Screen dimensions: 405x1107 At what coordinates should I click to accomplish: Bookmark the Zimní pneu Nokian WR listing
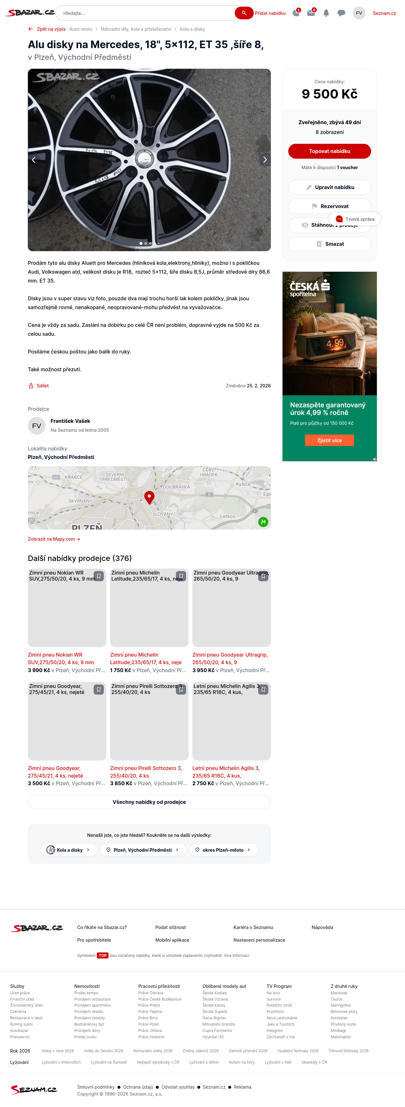point(99,576)
